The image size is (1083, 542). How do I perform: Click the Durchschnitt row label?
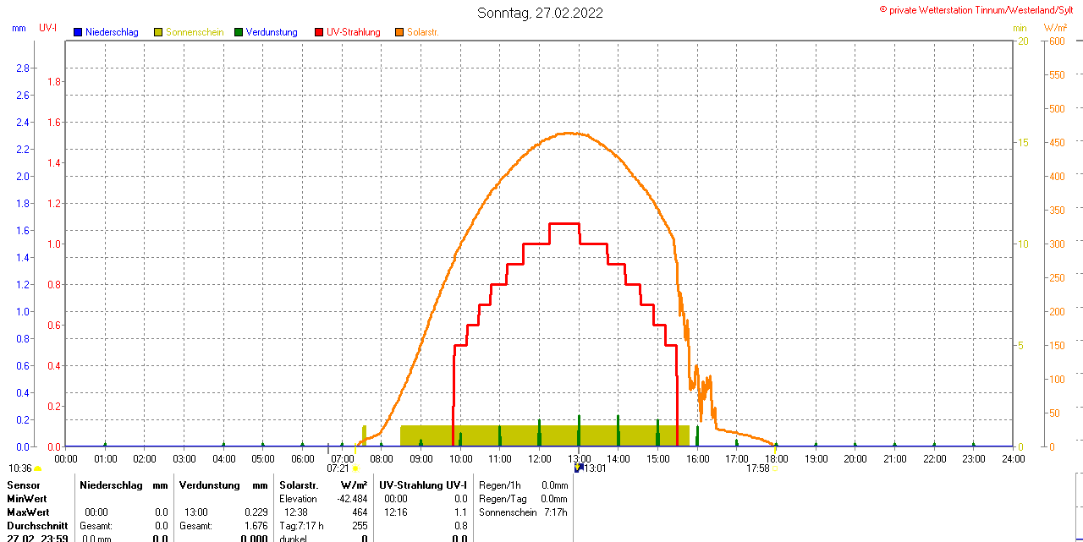[x=37, y=526]
